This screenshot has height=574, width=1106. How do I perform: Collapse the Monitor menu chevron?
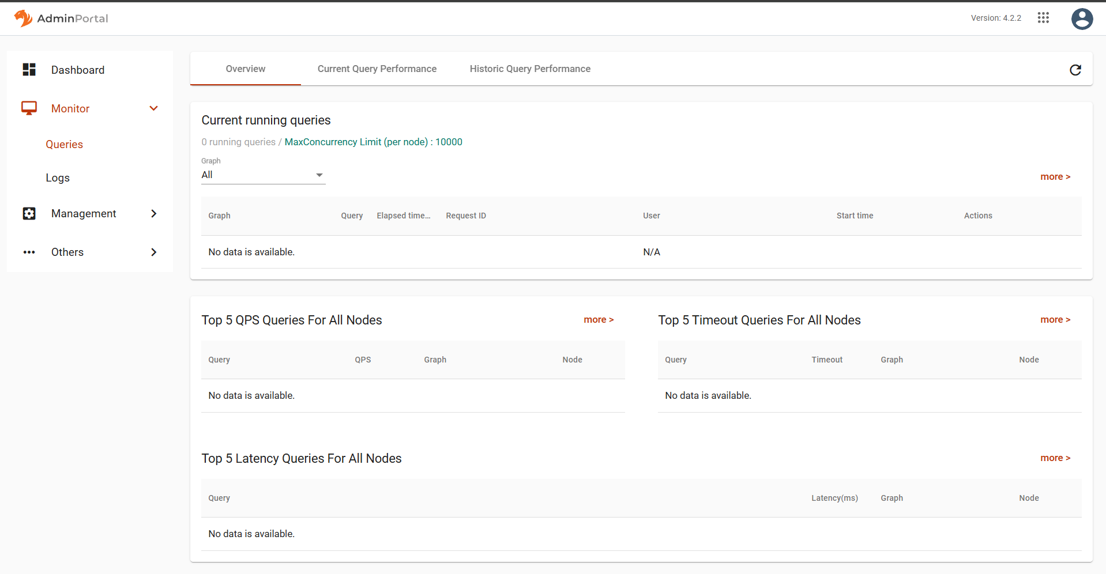153,108
